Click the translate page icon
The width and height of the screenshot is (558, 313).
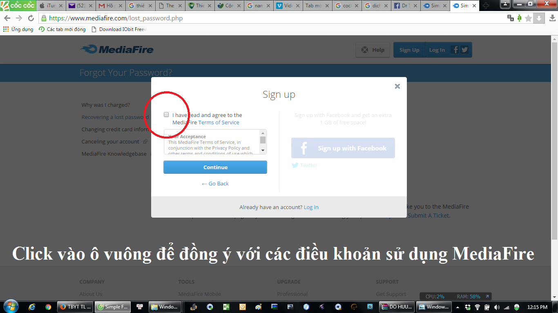click(x=510, y=18)
